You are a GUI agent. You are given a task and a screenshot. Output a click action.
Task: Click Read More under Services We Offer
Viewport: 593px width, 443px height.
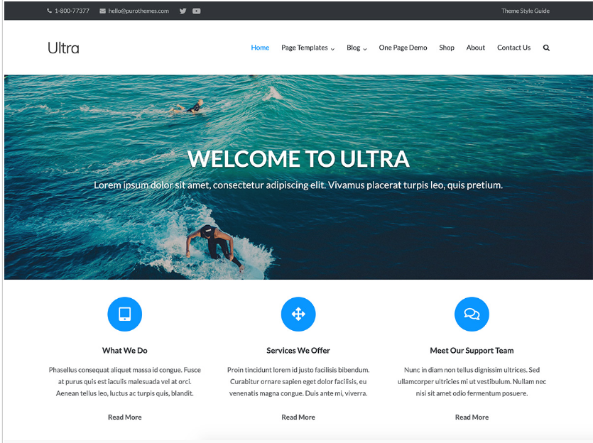tap(298, 417)
